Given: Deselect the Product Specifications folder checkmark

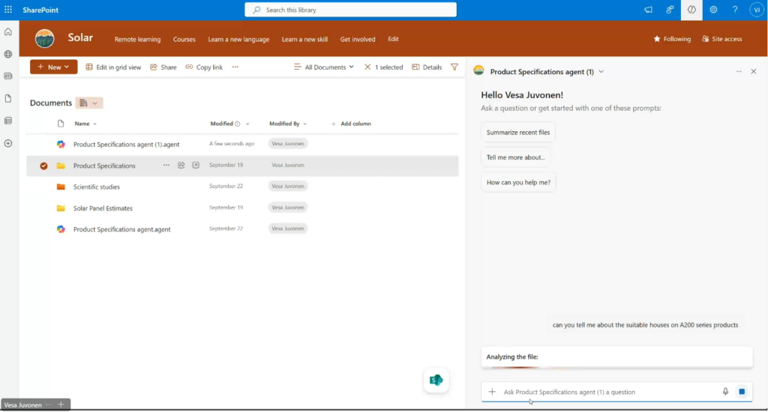Looking at the screenshot, I should click(x=43, y=166).
